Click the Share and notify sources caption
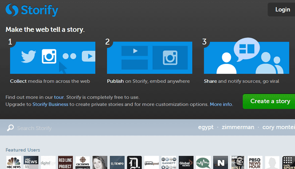The image size is (295, 169). [241, 81]
